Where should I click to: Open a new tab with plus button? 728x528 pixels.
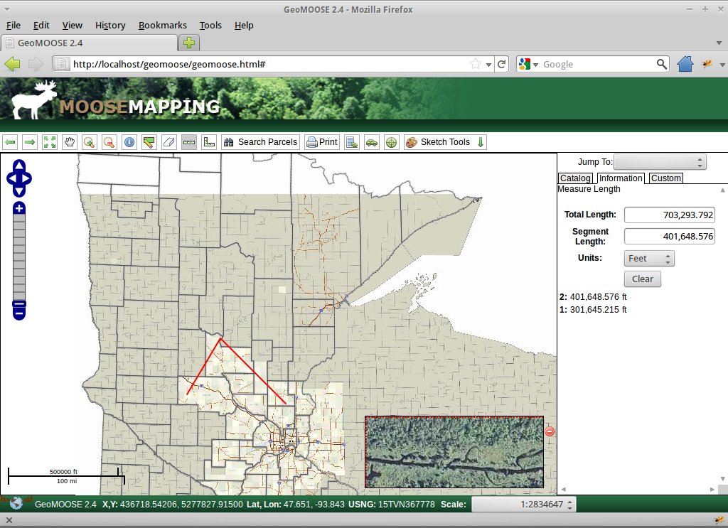coord(189,43)
